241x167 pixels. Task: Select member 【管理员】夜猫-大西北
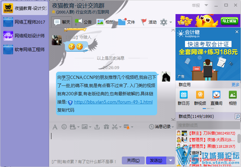tap(206, 139)
